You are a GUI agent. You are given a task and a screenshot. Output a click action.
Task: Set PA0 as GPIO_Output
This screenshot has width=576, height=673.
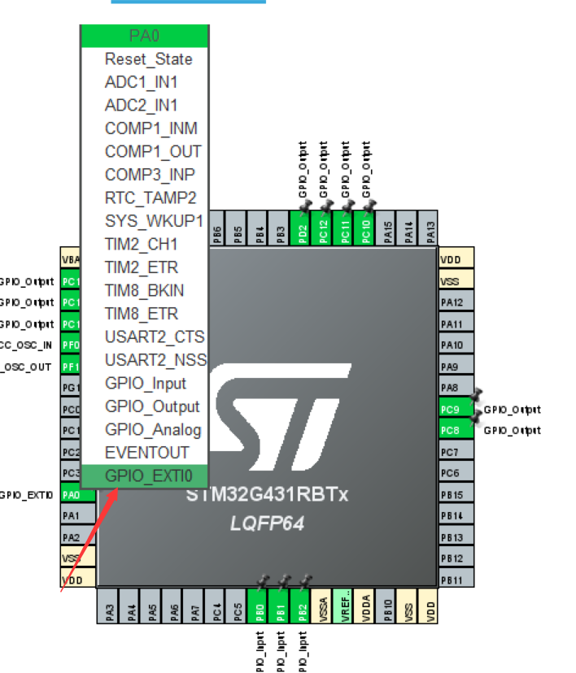click(x=144, y=407)
